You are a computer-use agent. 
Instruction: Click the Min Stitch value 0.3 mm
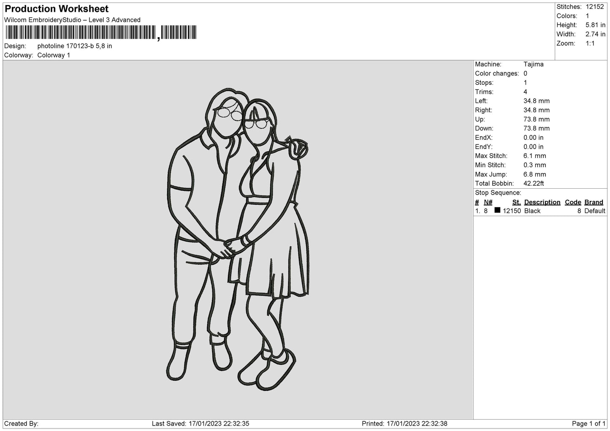[535, 165]
